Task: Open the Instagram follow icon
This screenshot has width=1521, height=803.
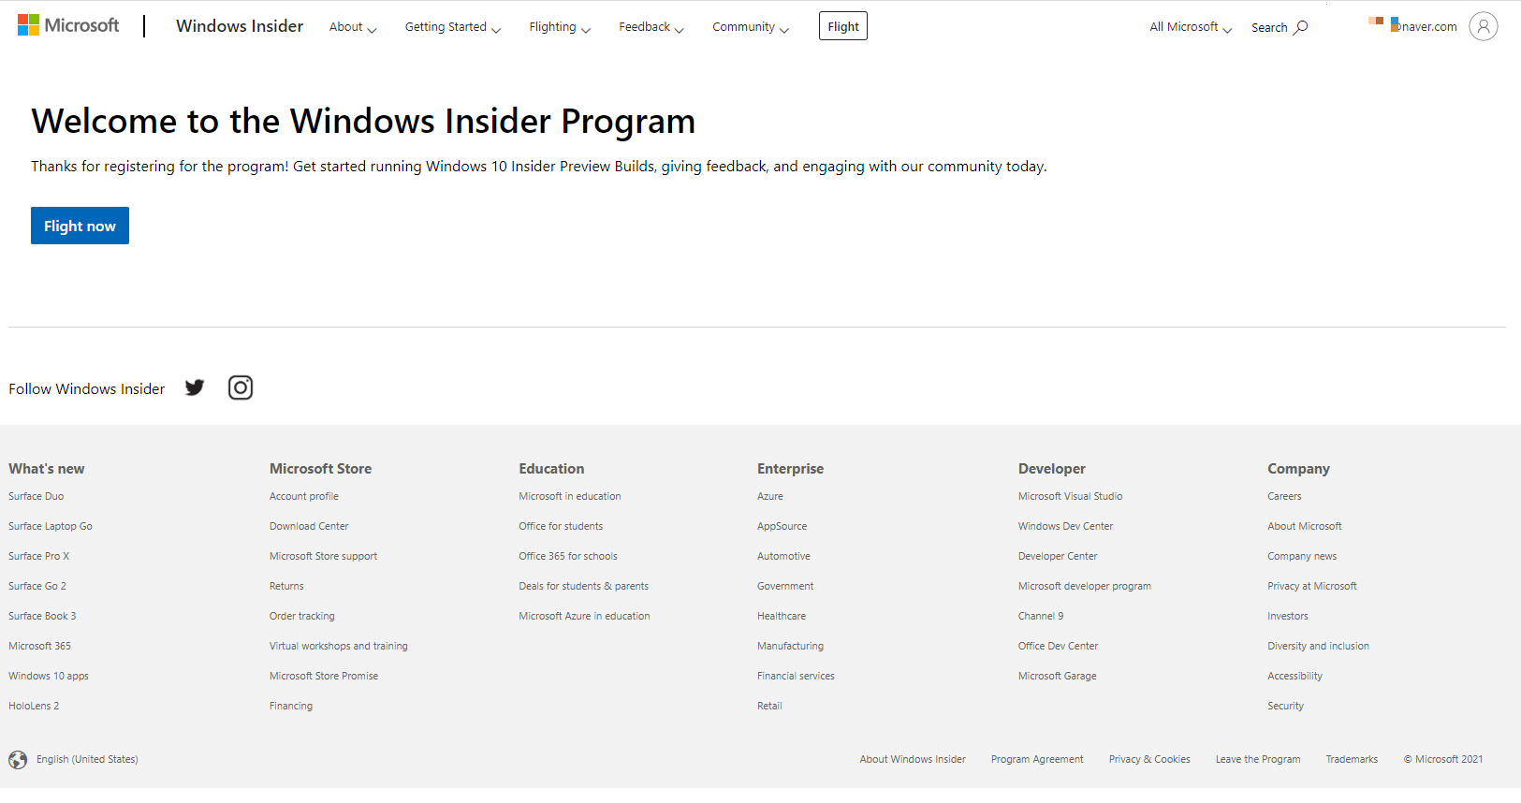Action: (x=241, y=387)
